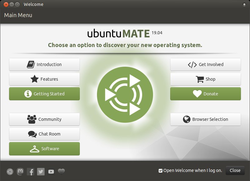Image resolution: width=250 pixels, height=181 pixels.
Task: Select the Community option
Action: pos(44,119)
